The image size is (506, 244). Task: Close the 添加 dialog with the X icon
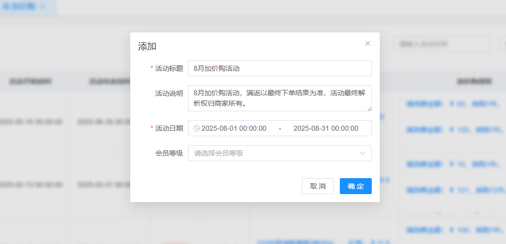[368, 43]
